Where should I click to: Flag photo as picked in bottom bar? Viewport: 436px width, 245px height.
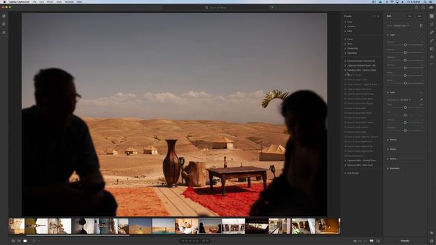click(x=204, y=241)
